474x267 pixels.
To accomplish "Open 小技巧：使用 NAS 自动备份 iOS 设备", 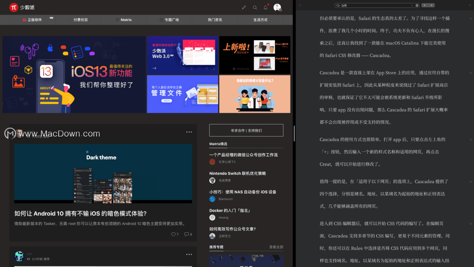I will (243, 192).
